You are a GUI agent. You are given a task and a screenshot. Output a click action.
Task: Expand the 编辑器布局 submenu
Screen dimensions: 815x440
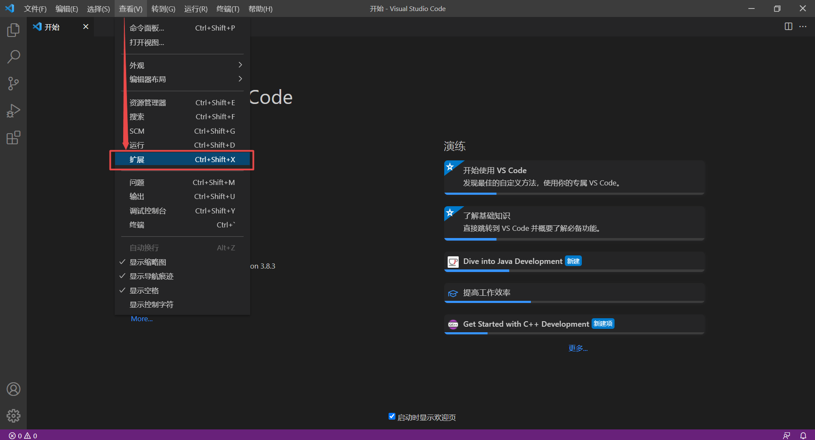coord(182,79)
